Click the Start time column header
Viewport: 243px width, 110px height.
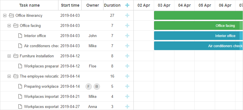(70, 5)
